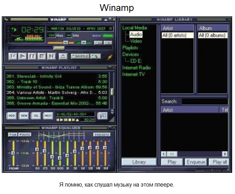The height and width of the screenshot is (194, 235).
Task: Click the playlist mini previous button
Action: pyautogui.click(x=58, y=120)
